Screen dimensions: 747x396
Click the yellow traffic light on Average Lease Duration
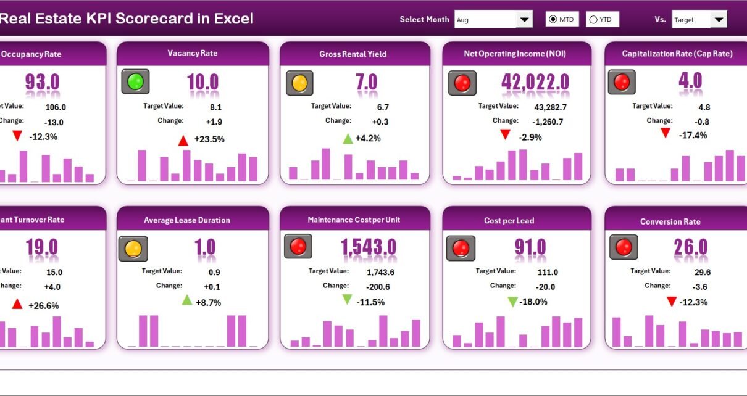(133, 249)
